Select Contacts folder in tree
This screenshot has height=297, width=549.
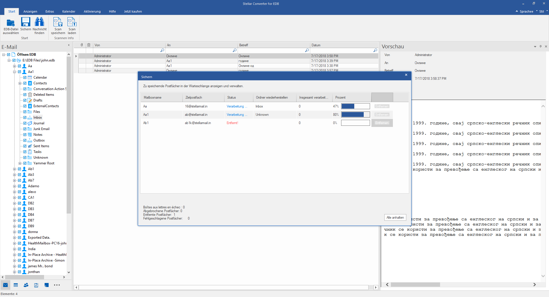(x=40, y=83)
